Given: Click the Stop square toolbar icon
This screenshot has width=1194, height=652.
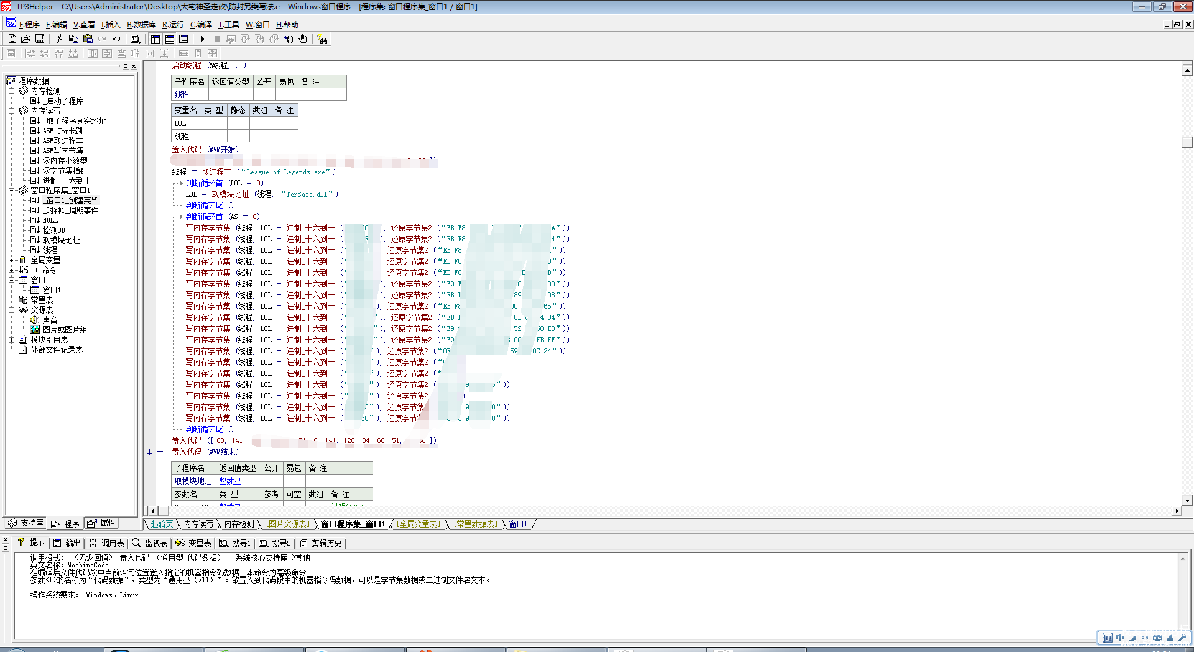Looking at the screenshot, I should [216, 39].
